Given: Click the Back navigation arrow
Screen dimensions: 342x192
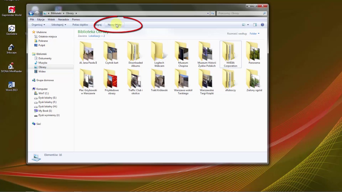Looking at the screenshot, I should [x=31, y=13].
